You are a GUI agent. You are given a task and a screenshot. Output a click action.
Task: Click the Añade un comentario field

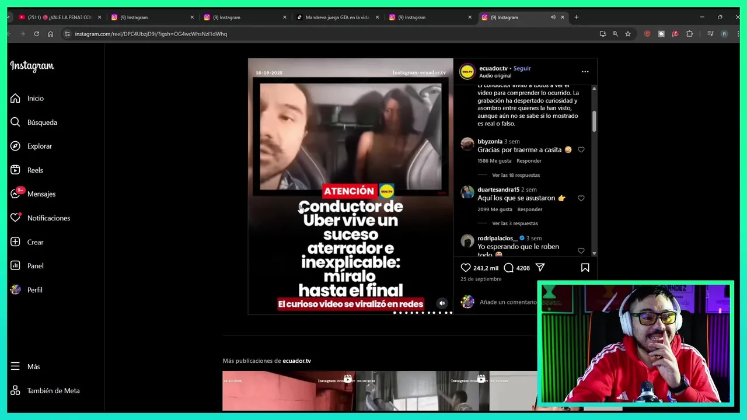pyautogui.click(x=508, y=302)
